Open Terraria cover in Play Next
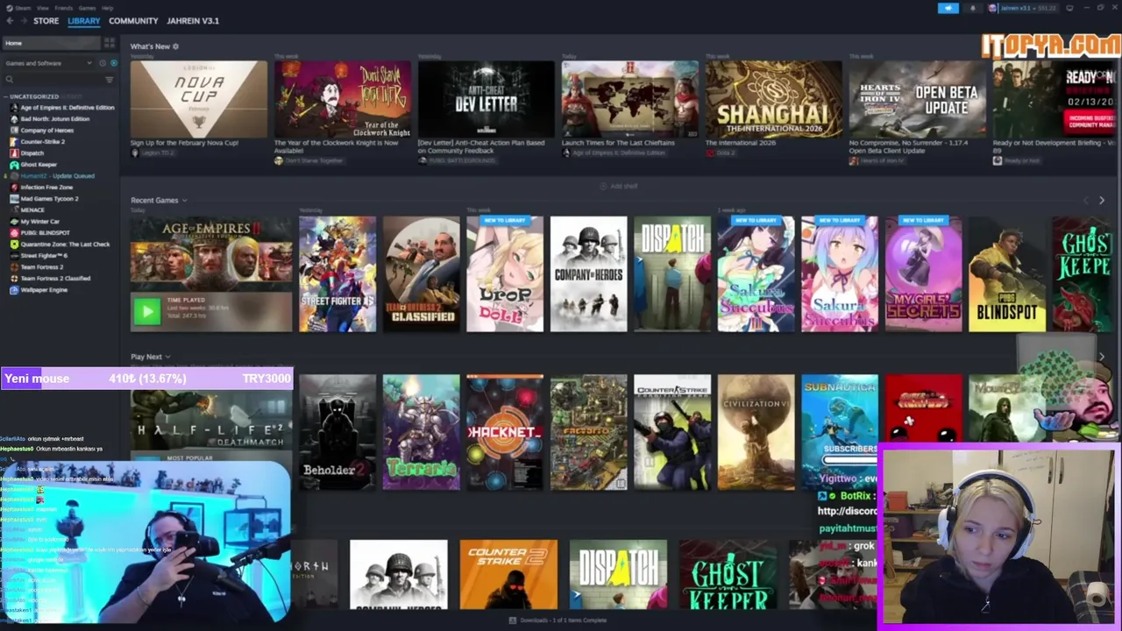 [421, 432]
